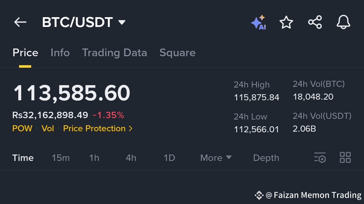Viewport: 364px width, 204px height.
Task: Open the Square tab
Action: [x=177, y=53]
